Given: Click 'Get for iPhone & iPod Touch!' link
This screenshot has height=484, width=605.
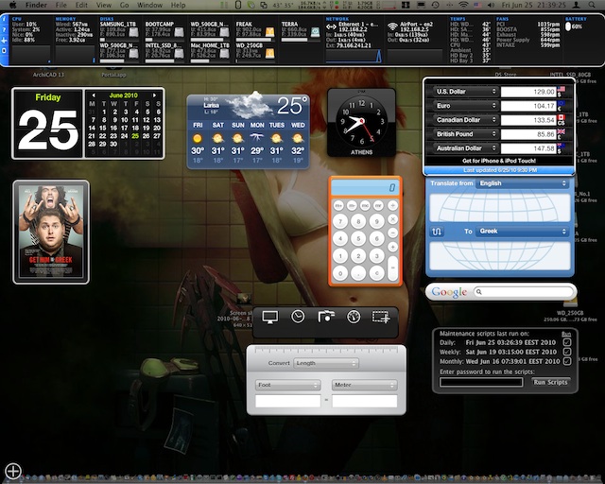Looking at the screenshot, I should coord(499,161).
